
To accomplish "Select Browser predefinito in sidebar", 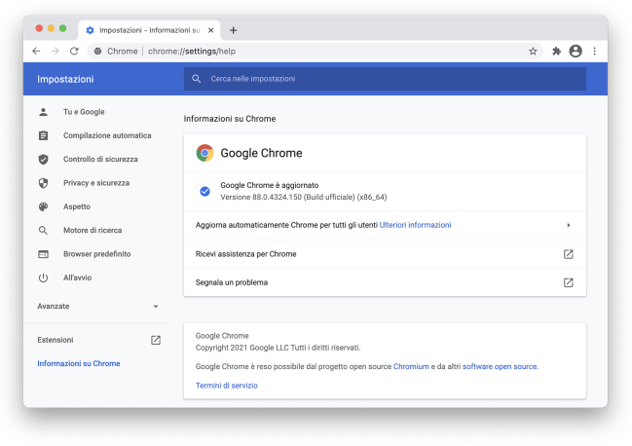I will coord(97,254).
